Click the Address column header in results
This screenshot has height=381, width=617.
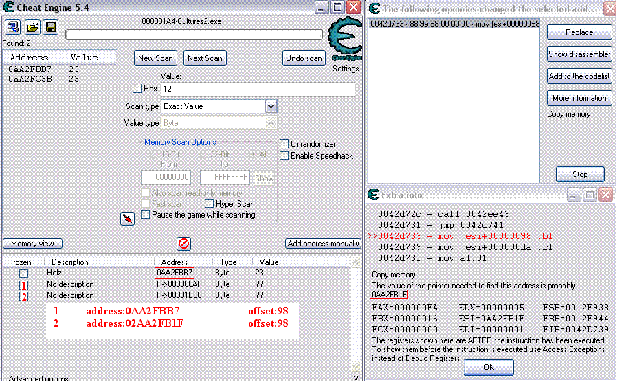[x=33, y=58]
